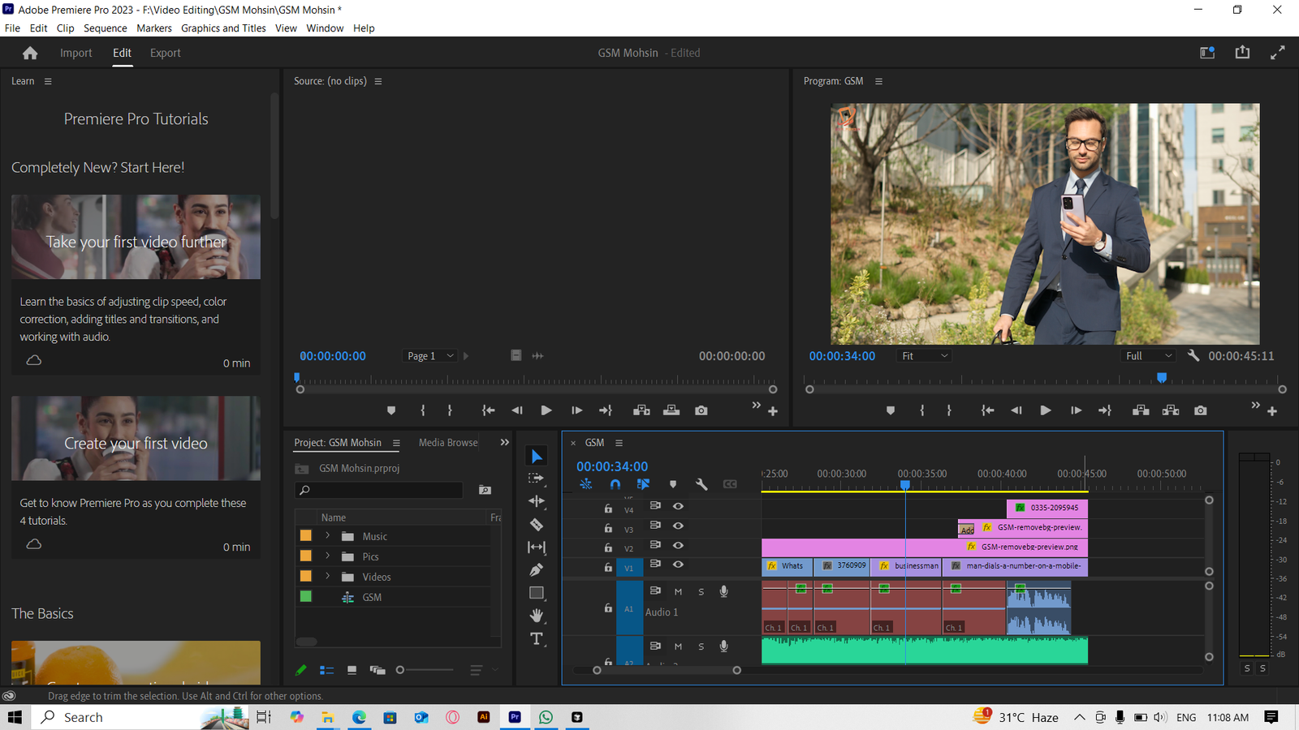Expand the Music bin

coord(327,536)
